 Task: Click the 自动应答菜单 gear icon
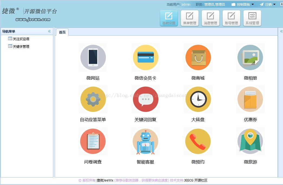tap(93, 99)
